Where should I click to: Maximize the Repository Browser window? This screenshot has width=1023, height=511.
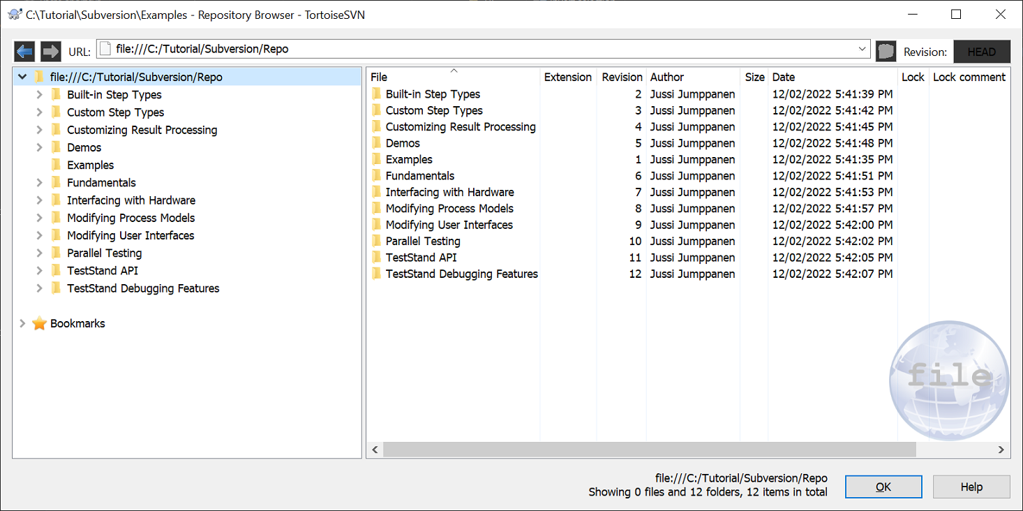(x=956, y=14)
